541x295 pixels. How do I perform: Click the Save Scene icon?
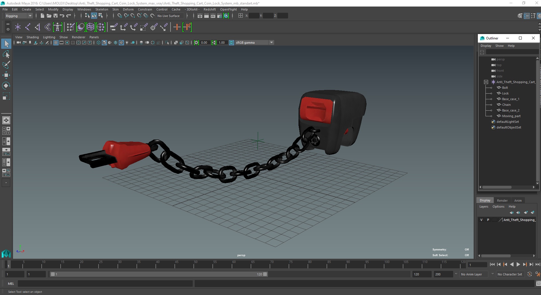pyautogui.click(x=56, y=16)
